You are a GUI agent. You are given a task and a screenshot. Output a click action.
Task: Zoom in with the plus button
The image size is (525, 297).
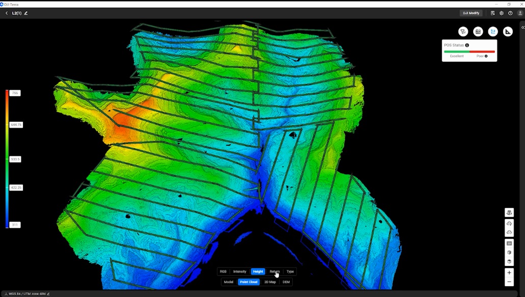pos(509,273)
